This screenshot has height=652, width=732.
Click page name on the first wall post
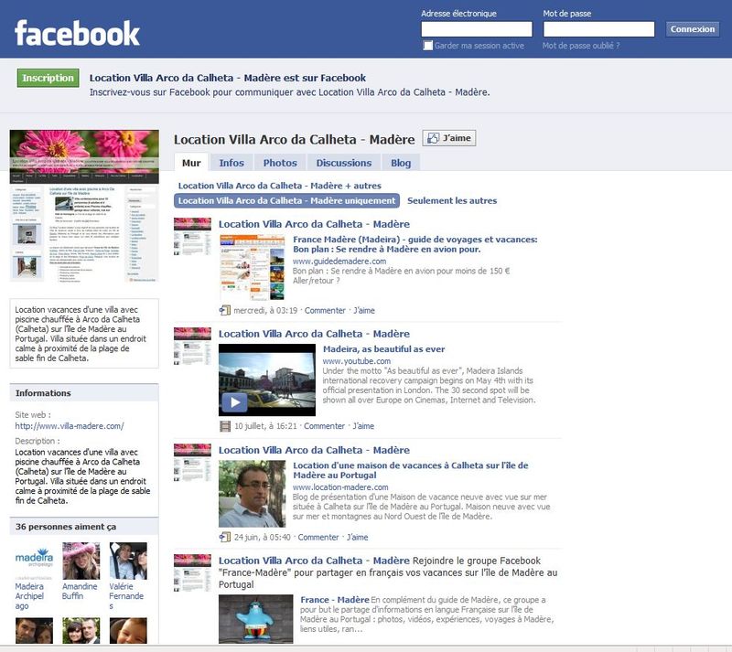point(314,224)
